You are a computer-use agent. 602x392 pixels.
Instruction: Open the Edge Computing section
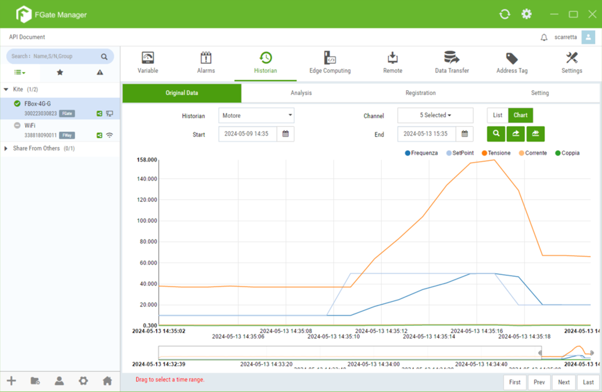[330, 62]
